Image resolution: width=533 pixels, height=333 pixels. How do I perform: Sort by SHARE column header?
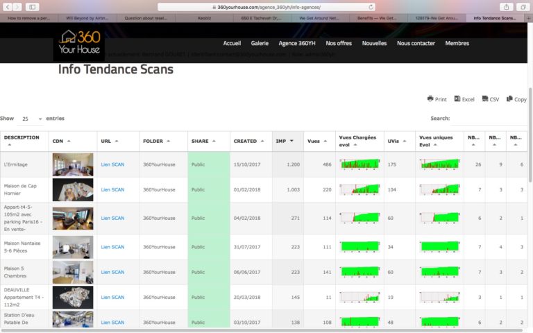pos(209,141)
